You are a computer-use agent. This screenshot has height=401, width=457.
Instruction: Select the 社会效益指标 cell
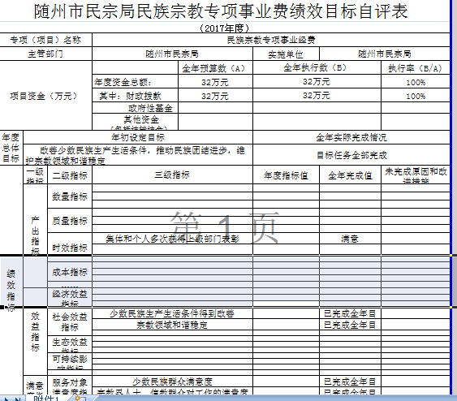coord(70,321)
